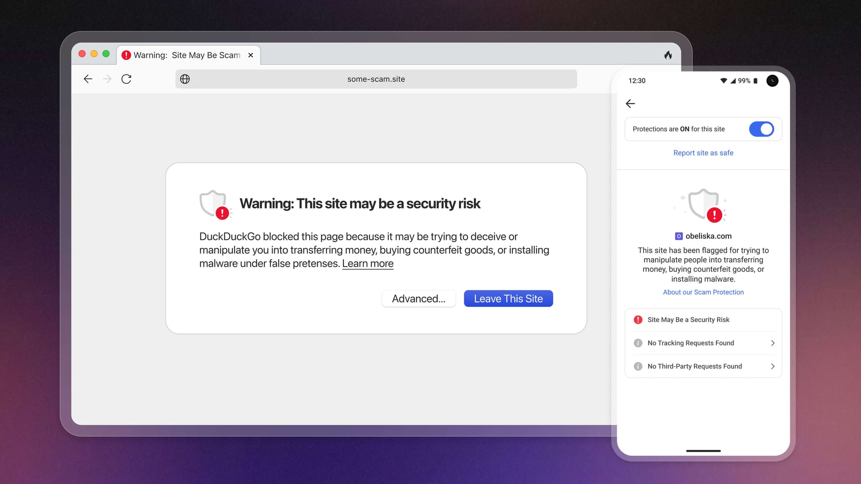Click Report site as safe
This screenshot has height=484, width=861.
pyautogui.click(x=703, y=153)
